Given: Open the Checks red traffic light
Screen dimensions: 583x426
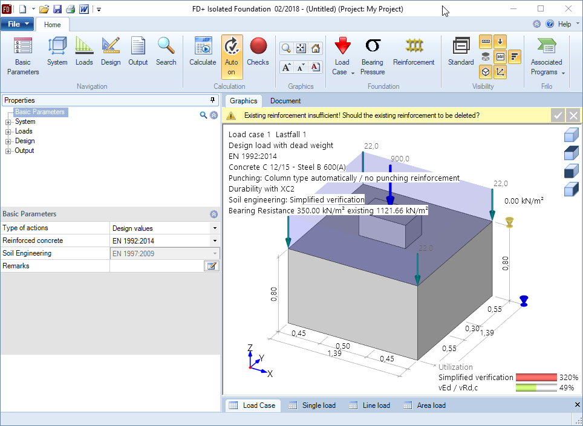Looking at the screenshot, I should point(258,52).
